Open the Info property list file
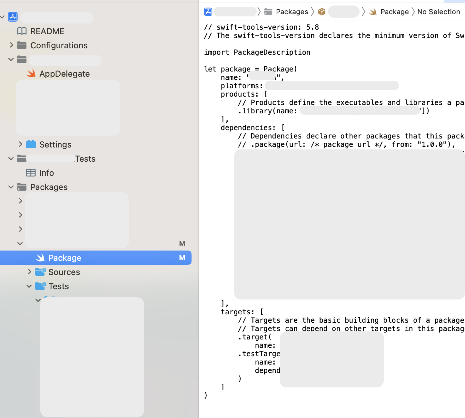Image resolution: width=465 pixels, height=418 pixels. click(x=46, y=173)
